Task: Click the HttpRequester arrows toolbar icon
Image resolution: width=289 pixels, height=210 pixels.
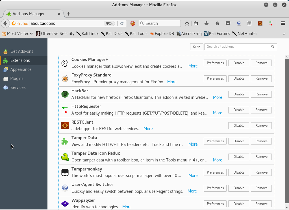Action: [x=271, y=23]
